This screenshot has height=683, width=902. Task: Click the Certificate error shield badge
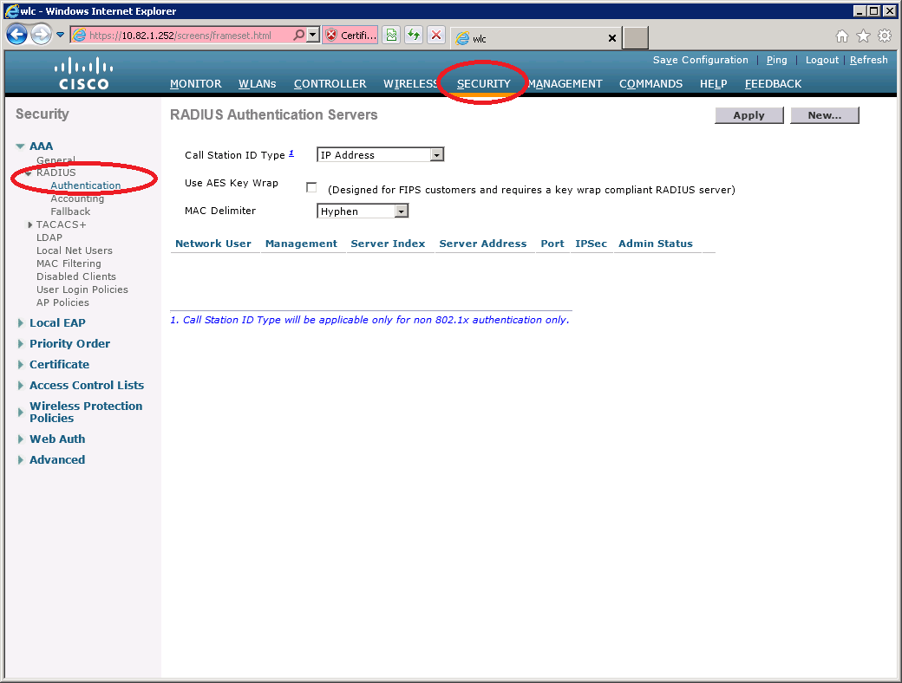tap(350, 35)
